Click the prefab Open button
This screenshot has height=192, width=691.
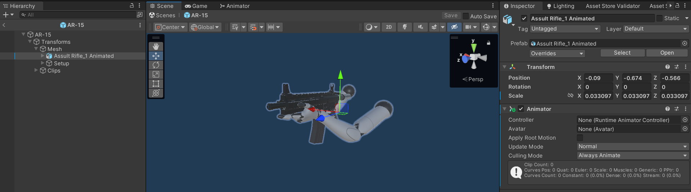667,53
